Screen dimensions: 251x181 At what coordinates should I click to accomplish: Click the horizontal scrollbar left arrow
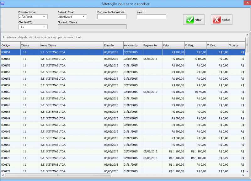tap(3, 175)
